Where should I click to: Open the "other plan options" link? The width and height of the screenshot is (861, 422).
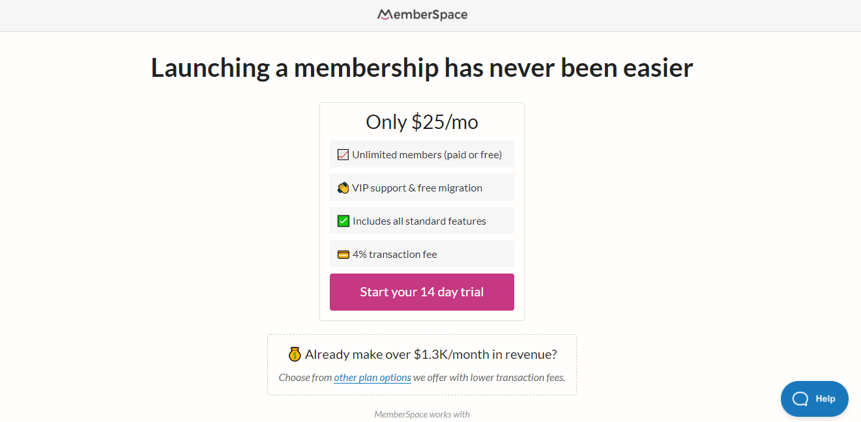click(x=372, y=378)
